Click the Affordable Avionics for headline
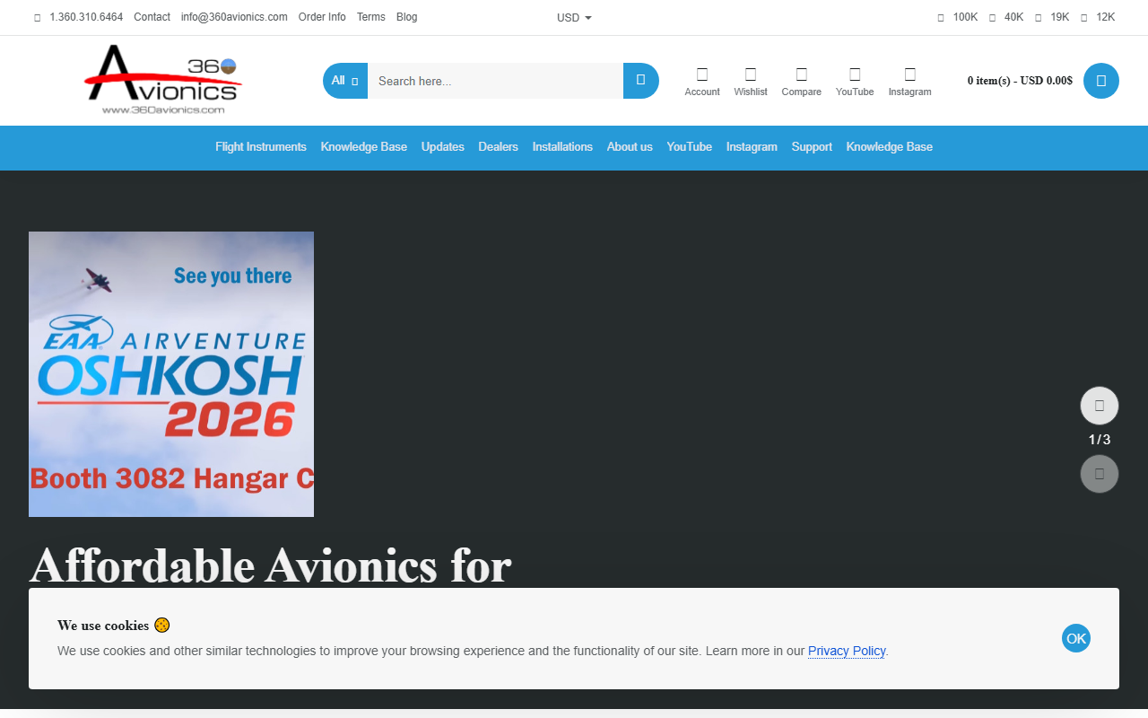Image resolution: width=1148 pixels, height=718 pixels. tap(271, 565)
